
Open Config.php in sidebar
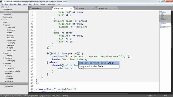(11, 27)
